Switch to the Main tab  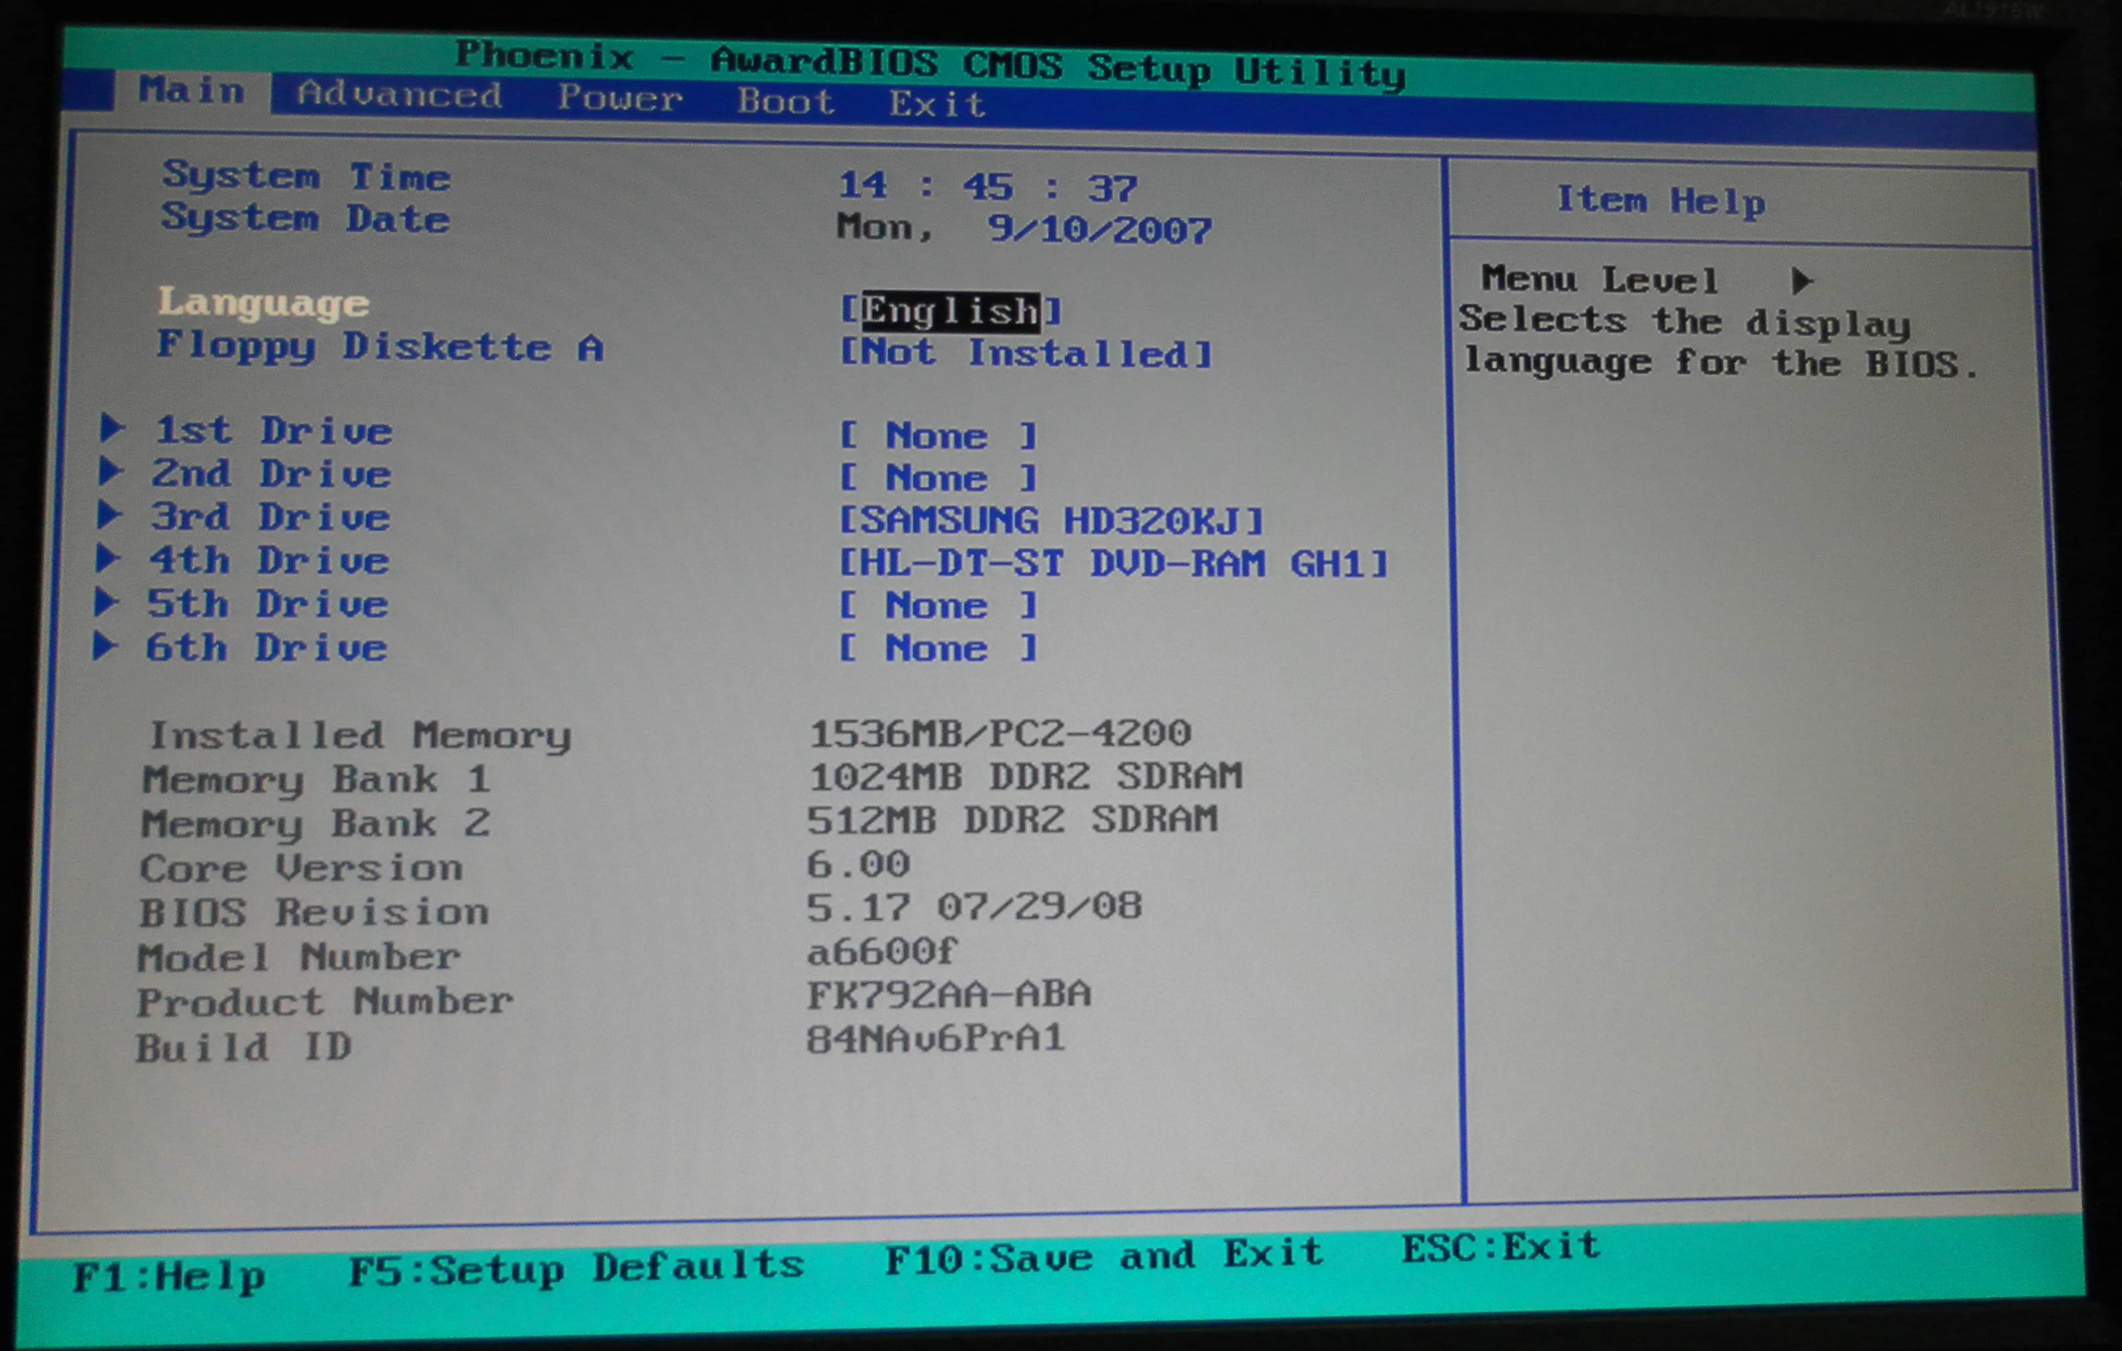(191, 90)
